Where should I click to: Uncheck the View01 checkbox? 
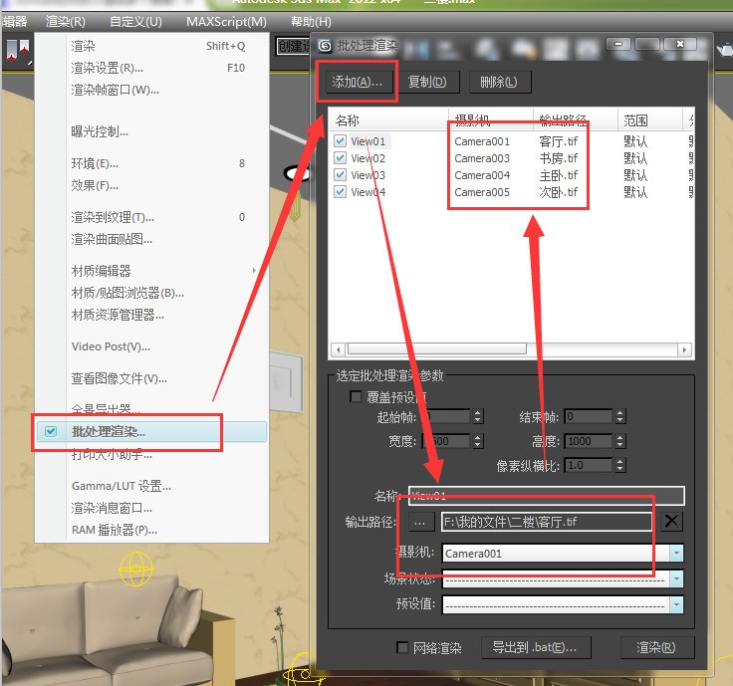pyautogui.click(x=341, y=140)
